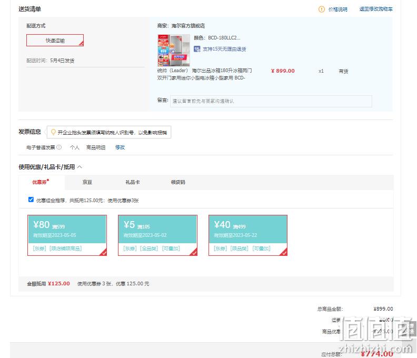Uncheck the 优惠组合推荐 checkbox
The width and height of the screenshot is (417, 358).
point(31,200)
